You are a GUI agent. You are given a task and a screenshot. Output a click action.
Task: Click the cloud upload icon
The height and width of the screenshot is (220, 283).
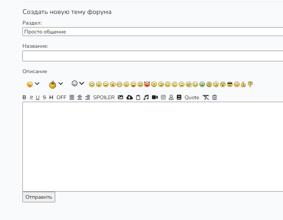129,97
